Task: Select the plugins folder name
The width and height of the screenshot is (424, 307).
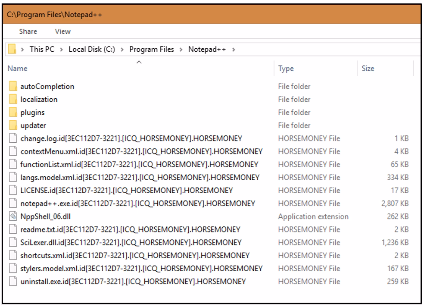Action: click(x=32, y=113)
